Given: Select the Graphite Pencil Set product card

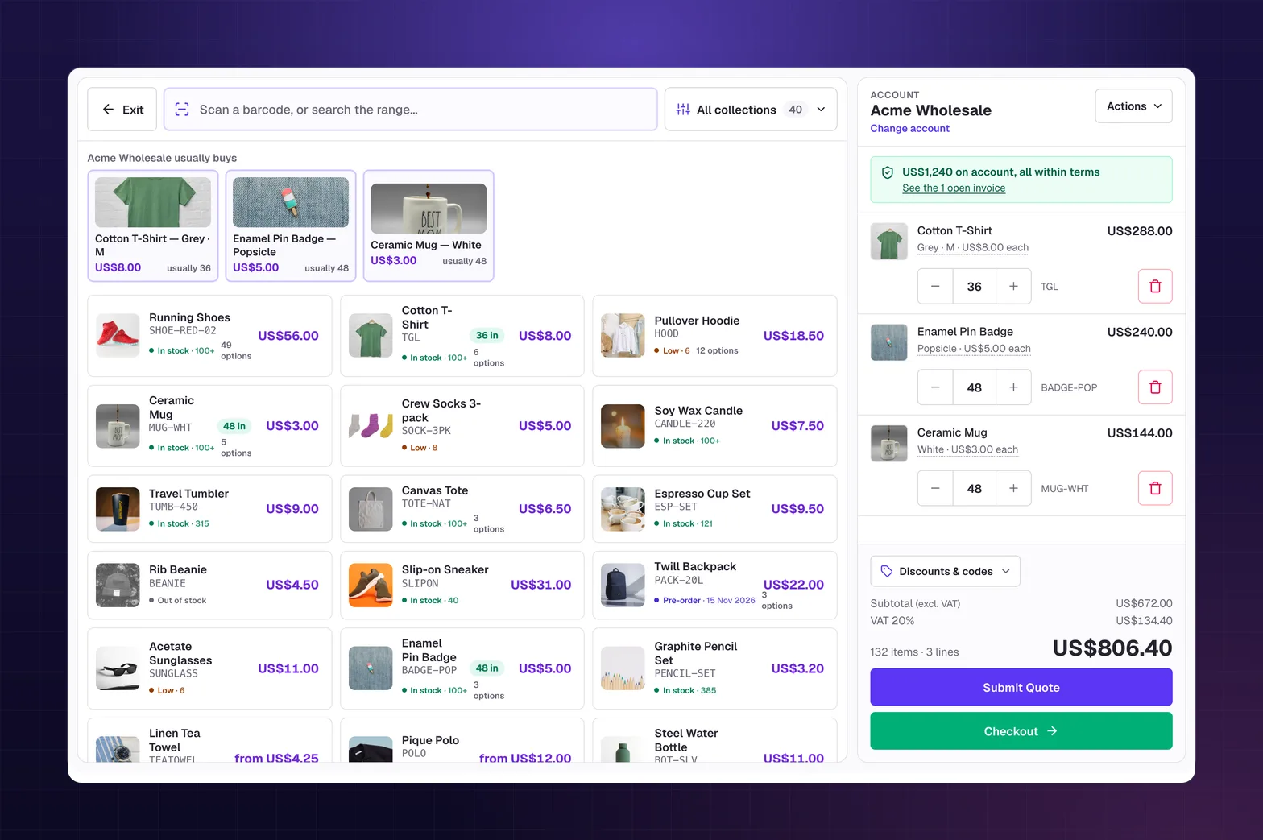Looking at the screenshot, I should (714, 668).
